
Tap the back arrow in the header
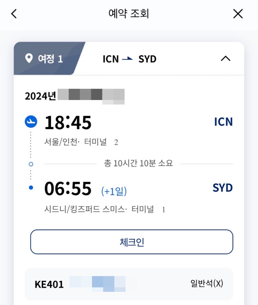coord(14,14)
